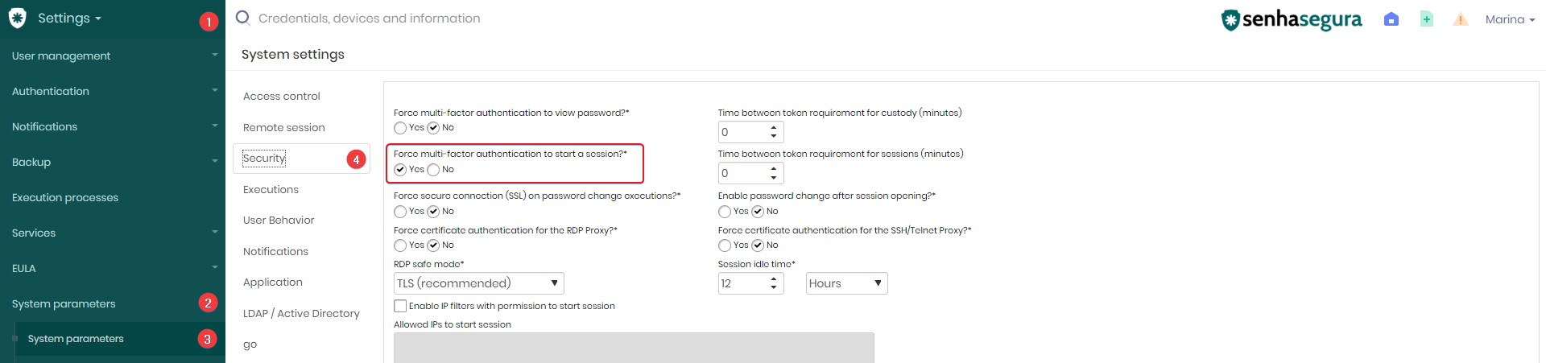This screenshot has width=1546, height=363.
Task: Open the Hours unit dropdown
Action: [847, 283]
